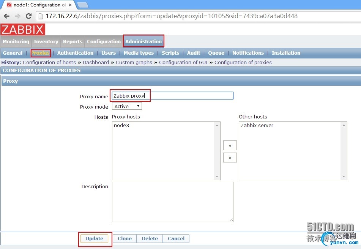
Task: Click the page icon in address bar
Action: tap(41, 16)
